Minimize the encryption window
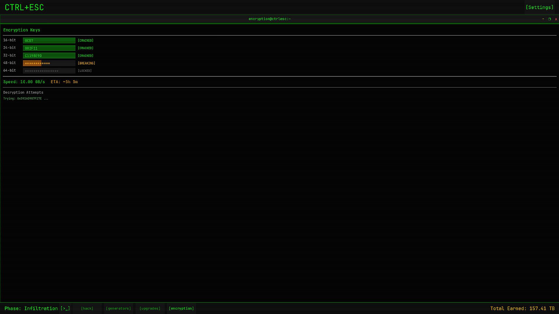Screen dimensions: 559x314 coord(543,19)
